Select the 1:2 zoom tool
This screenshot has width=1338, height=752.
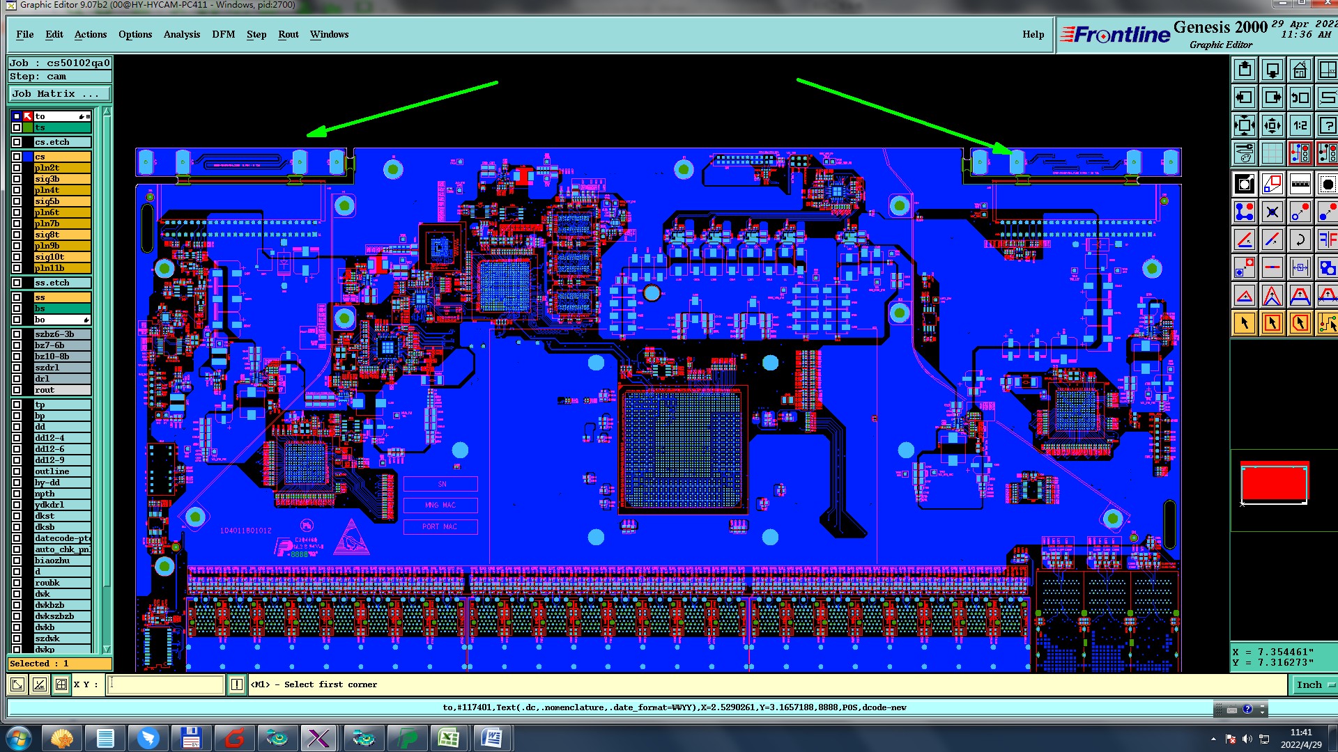(x=1300, y=125)
